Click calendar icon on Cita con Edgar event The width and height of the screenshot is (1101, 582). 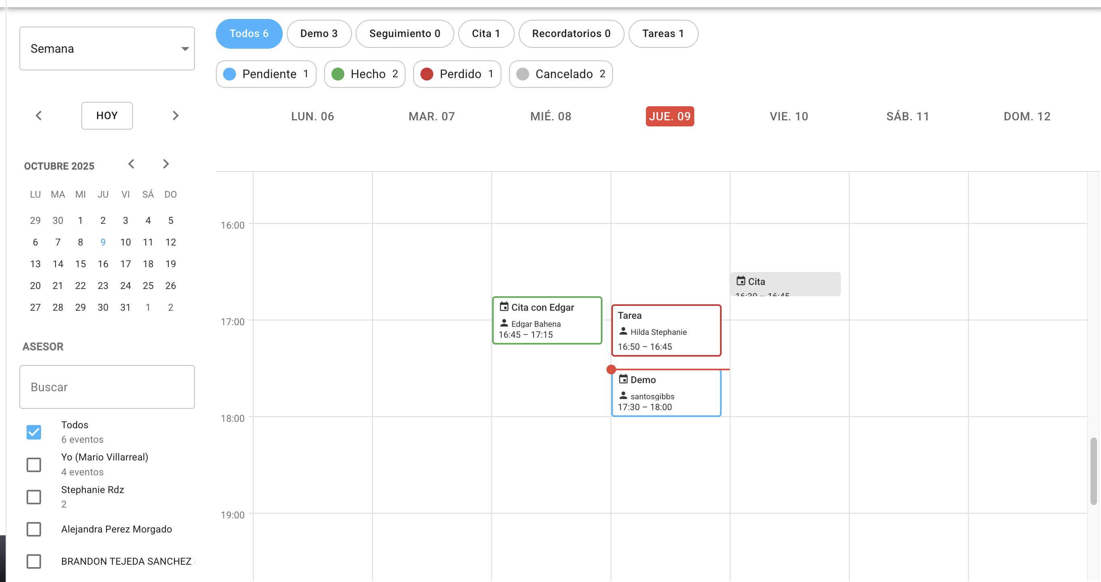pyautogui.click(x=504, y=307)
